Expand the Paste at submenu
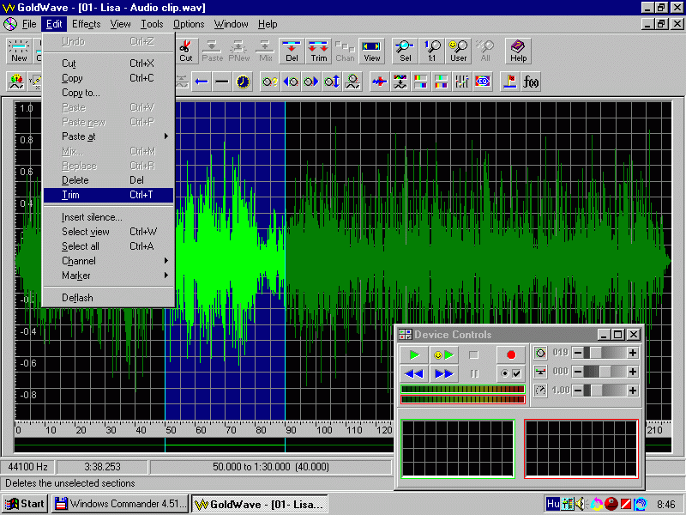This screenshot has width=686, height=515. coord(109,136)
